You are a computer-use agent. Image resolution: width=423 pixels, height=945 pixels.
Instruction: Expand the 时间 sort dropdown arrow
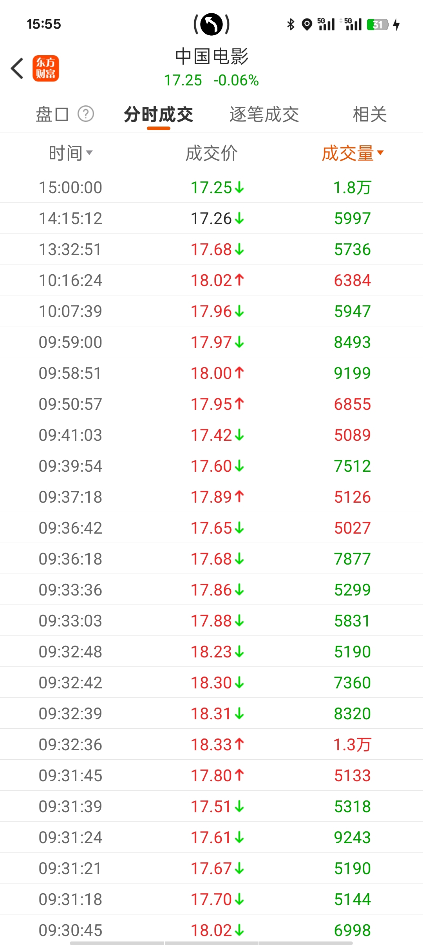pos(89,153)
